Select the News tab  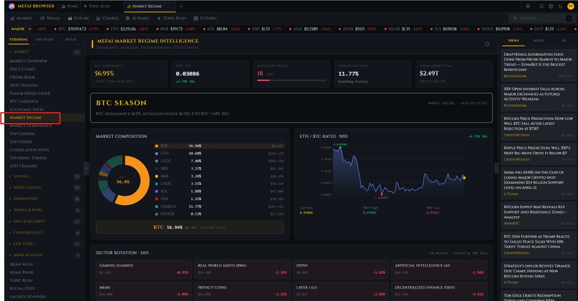513,41
